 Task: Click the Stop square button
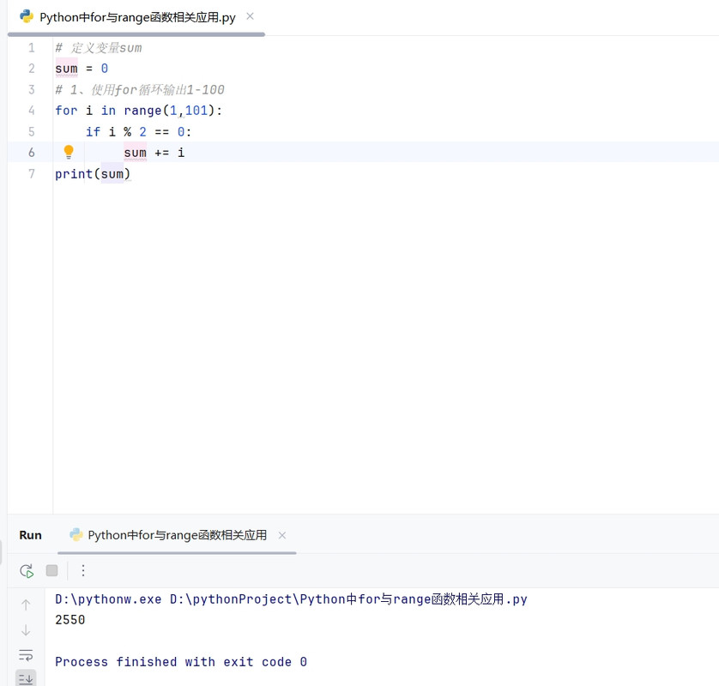tap(51, 570)
